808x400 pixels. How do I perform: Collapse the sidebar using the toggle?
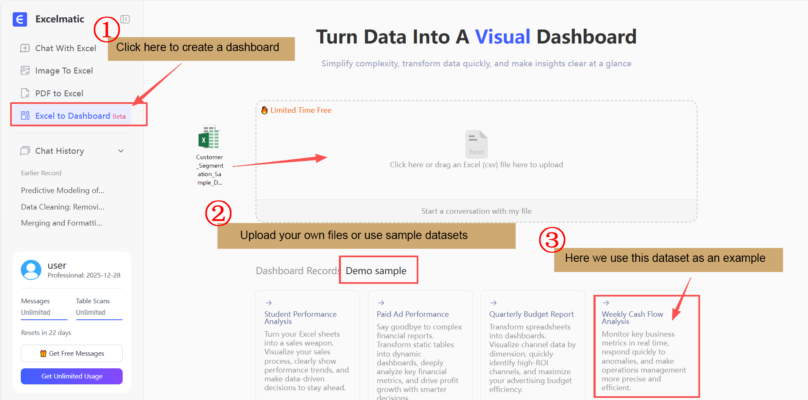[125, 19]
